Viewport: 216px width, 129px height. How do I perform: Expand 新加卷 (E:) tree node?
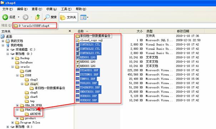(x=7, y=127)
